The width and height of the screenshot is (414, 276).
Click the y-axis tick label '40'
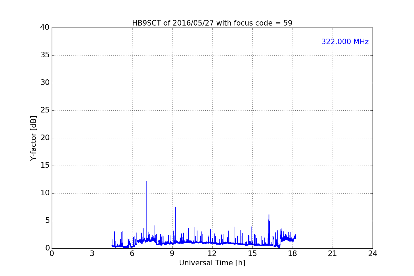coord(45,28)
